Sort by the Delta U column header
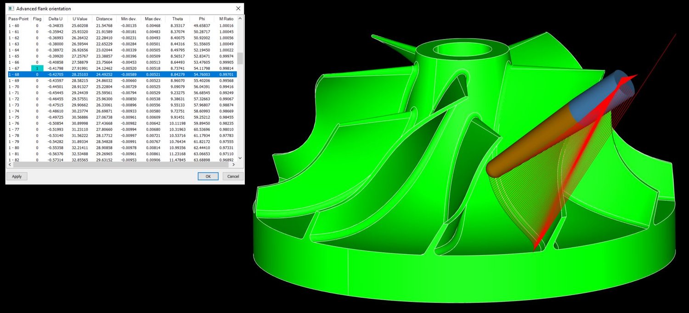 [x=55, y=18]
